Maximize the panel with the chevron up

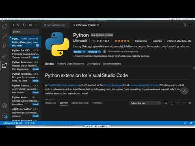pyautogui.click(x=184, y=103)
